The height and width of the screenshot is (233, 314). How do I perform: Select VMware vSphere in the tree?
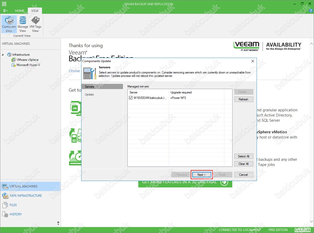(x=27, y=60)
